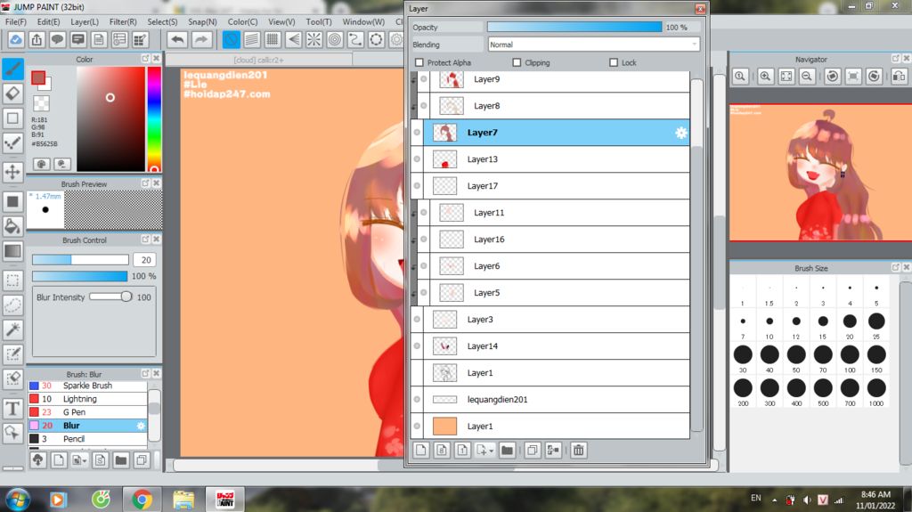Zoom in using Navigator magnifier plus

pos(765,77)
